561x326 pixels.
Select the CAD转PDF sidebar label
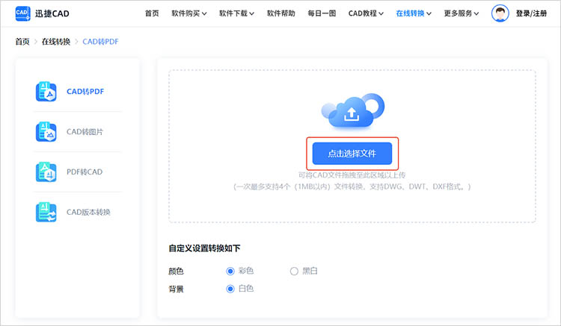[85, 92]
